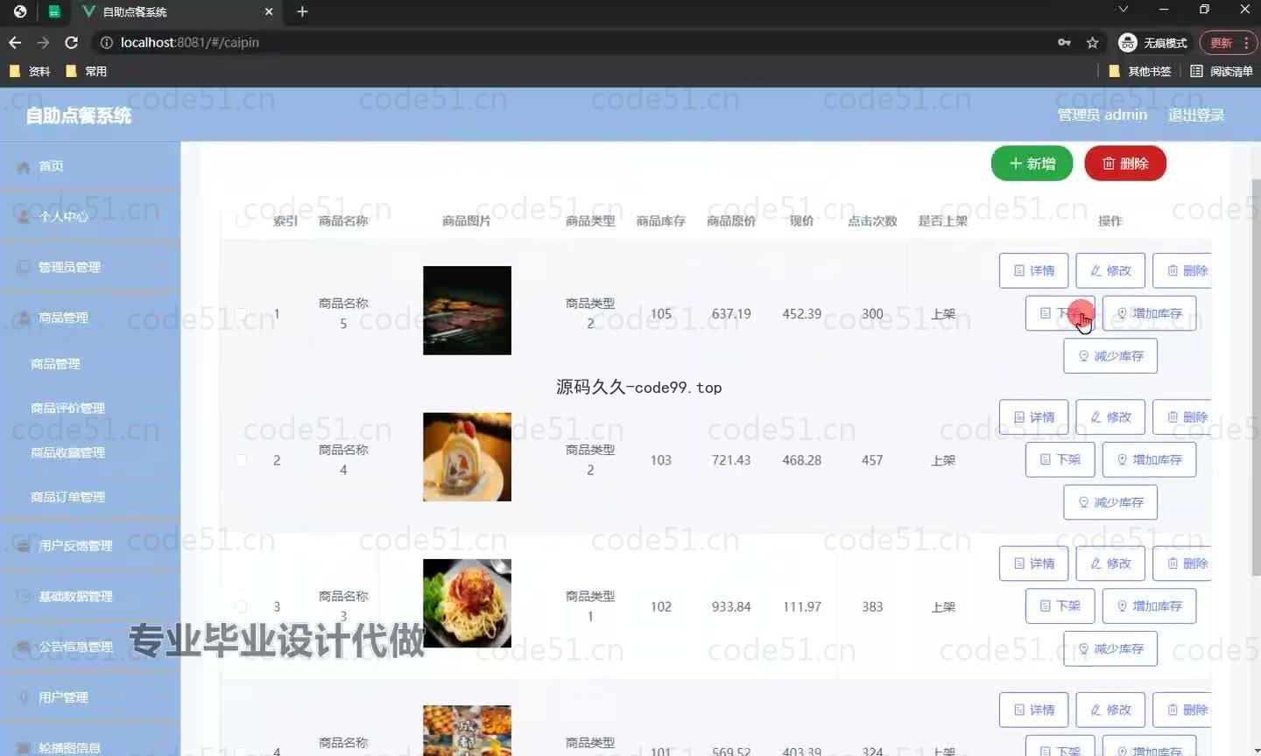Expand 用户反馈管理 sidebar menu
Viewport: 1261px width, 756px height.
(90, 545)
